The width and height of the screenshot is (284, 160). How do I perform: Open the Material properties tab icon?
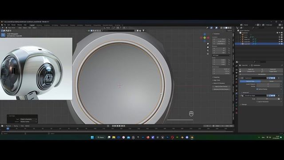coord(237,109)
